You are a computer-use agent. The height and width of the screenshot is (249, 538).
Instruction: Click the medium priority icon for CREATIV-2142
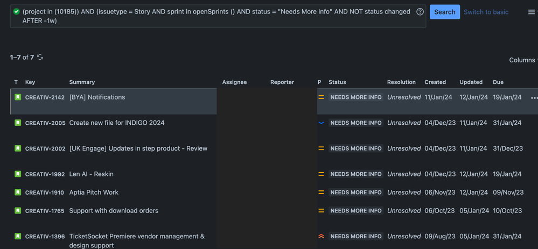coord(321,97)
